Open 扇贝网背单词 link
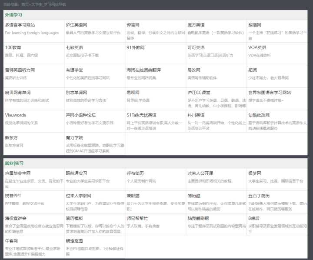The width and height of the screenshot is (313, 260). (18, 93)
